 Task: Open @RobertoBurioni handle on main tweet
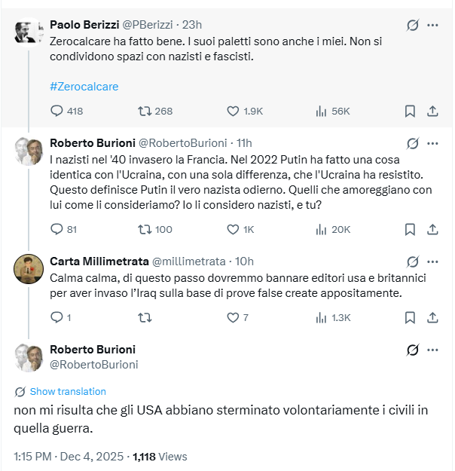tap(93, 364)
